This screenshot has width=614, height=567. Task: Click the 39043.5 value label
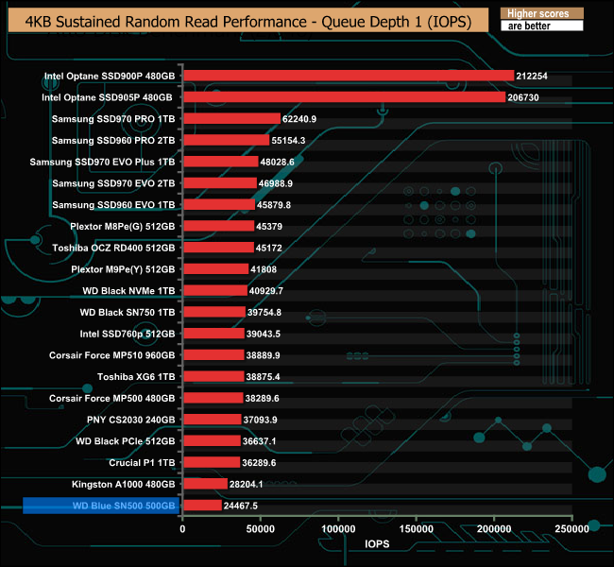point(264,335)
